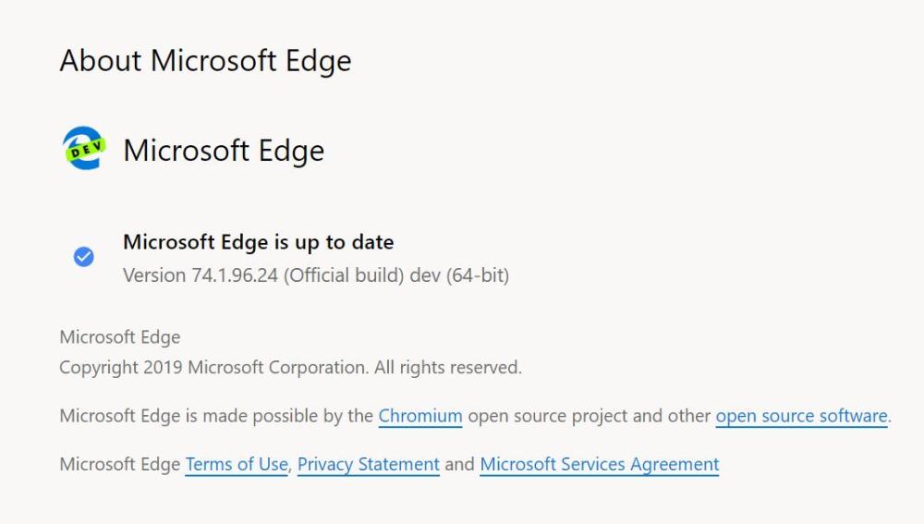Open the Microsoft Services Agreement link

(599, 464)
